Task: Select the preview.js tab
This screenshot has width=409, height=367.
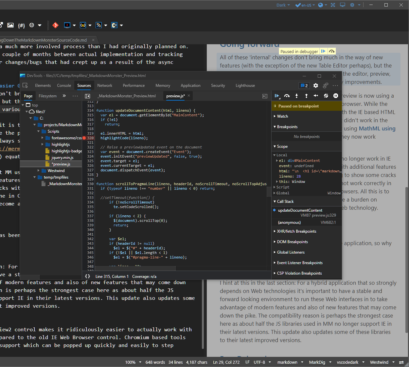Action: point(175,96)
